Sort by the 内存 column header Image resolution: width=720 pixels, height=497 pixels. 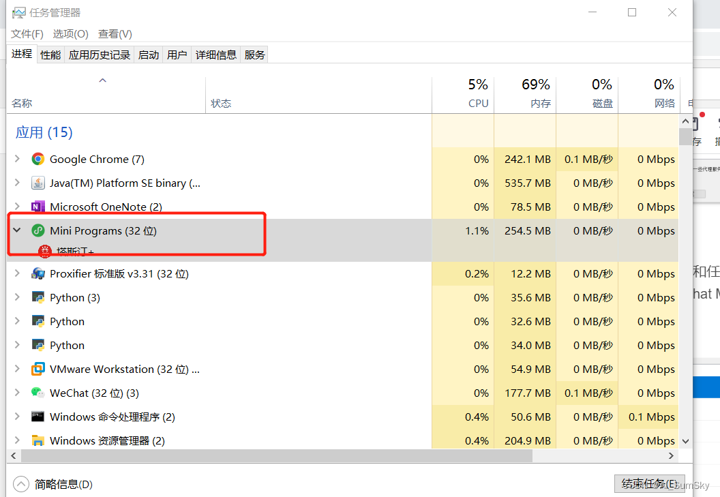(x=525, y=95)
